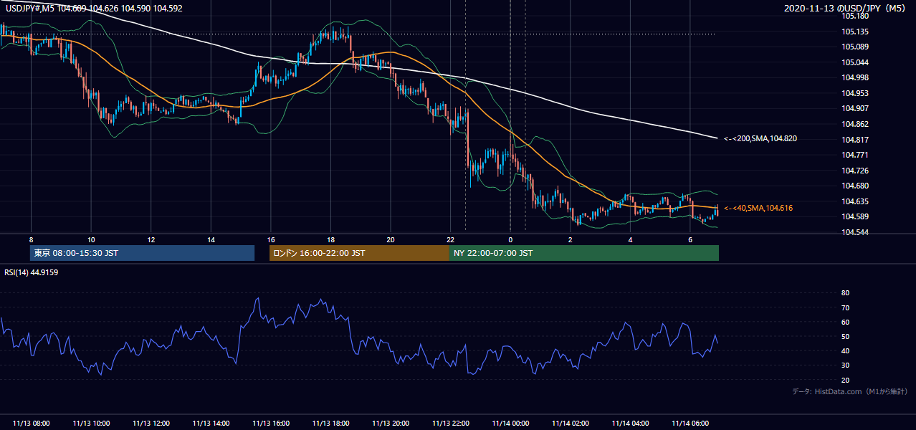
Task: Click price axis value 105.044
Action: tap(855, 62)
